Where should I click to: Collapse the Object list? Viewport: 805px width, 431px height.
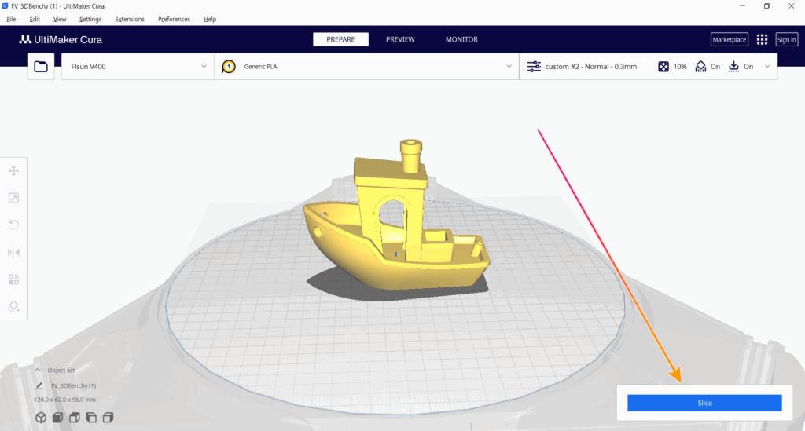[37, 370]
